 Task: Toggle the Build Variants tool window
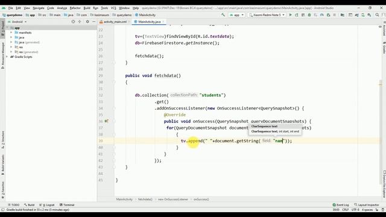click(2, 165)
